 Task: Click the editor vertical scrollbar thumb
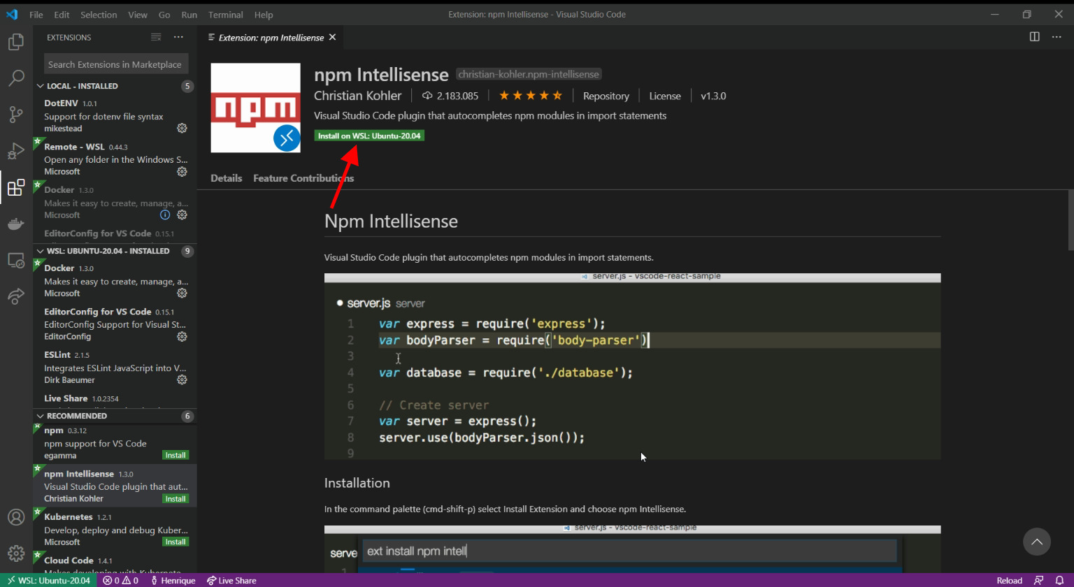[x=1071, y=219]
